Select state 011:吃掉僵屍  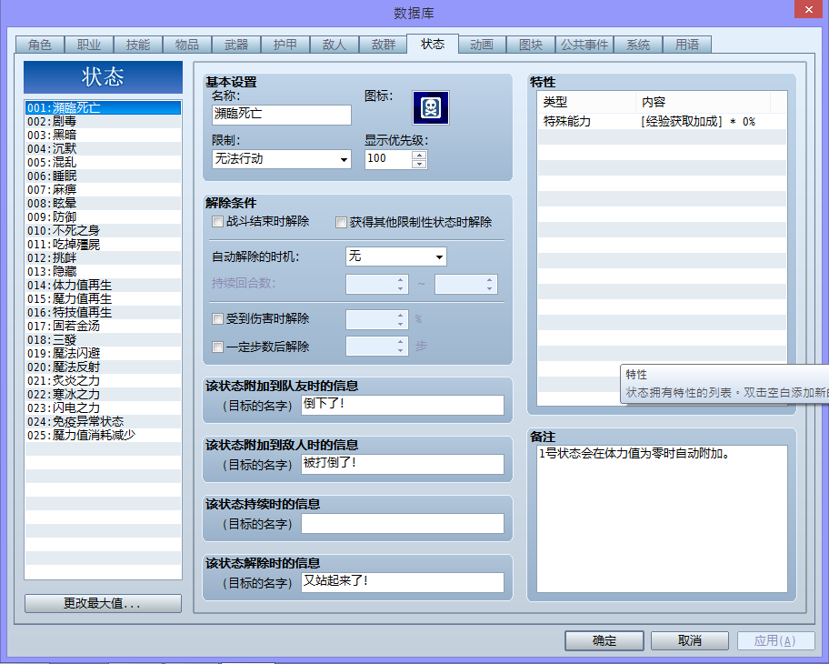[x=103, y=245]
